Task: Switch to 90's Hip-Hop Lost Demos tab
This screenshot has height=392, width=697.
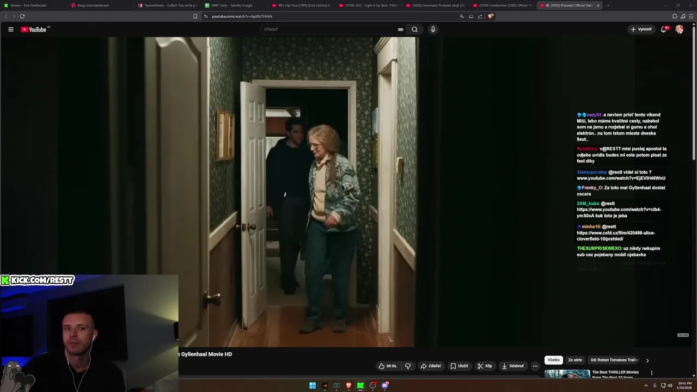Action: [x=301, y=5]
